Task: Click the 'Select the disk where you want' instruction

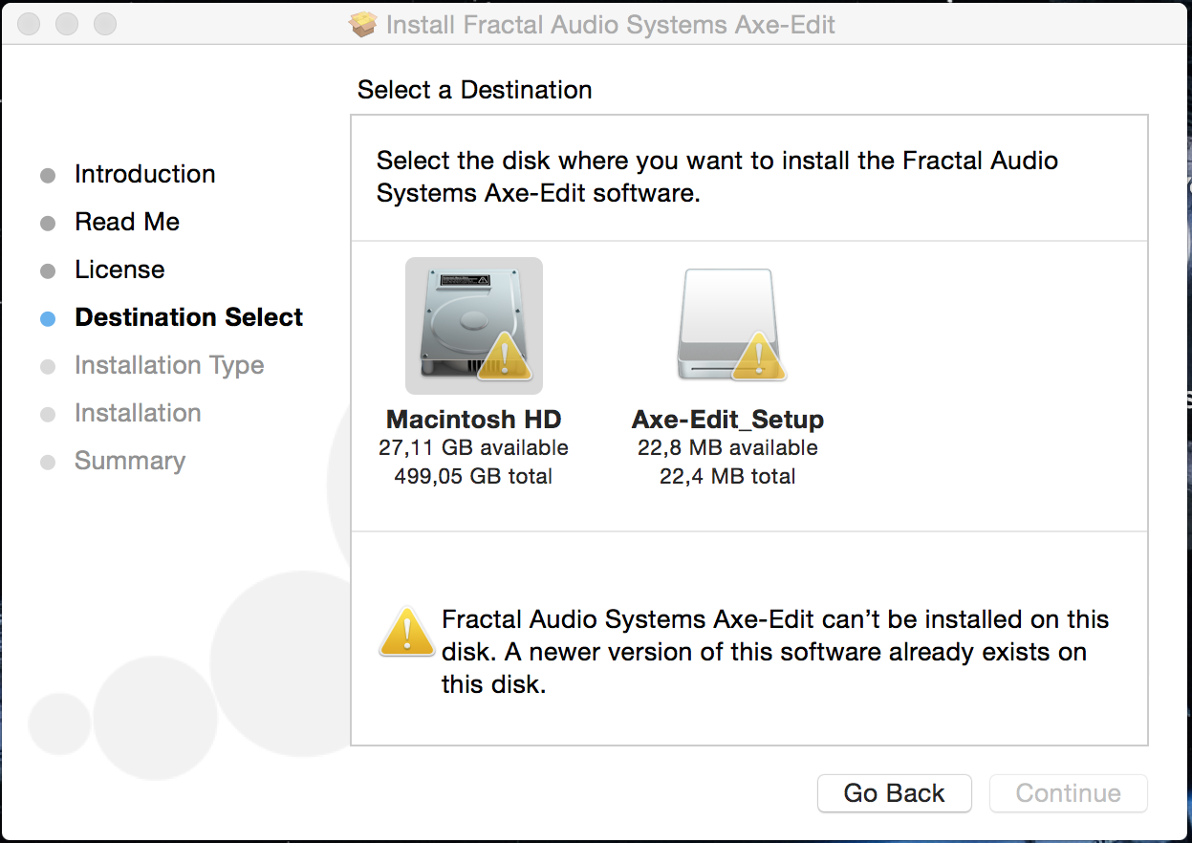Action: click(717, 176)
